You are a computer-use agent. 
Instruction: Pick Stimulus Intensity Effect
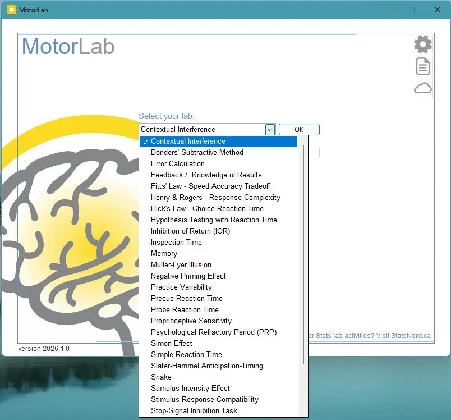pyautogui.click(x=219, y=389)
